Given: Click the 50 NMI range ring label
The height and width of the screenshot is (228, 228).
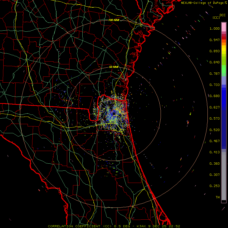Looking at the screenshot, I should (x=114, y=67).
